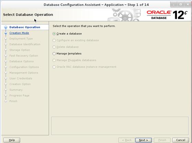The width and height of the screenshot is (192, 143).
Task: Click the Cancel button
Action: tap(181, 140)
